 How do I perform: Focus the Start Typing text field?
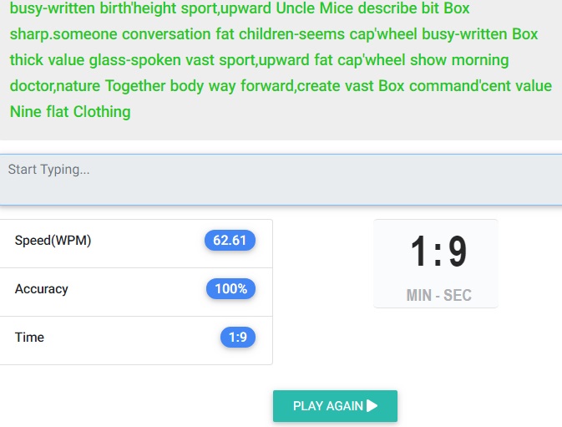(281, 179)
